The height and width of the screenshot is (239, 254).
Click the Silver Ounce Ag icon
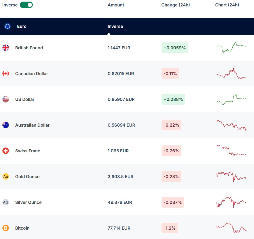click(6, 202)
